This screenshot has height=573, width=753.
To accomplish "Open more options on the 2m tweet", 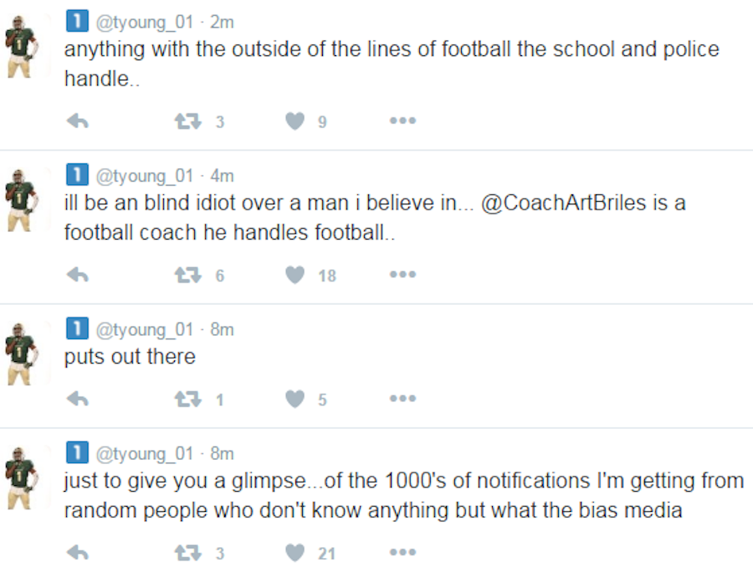I will [x=402, y=121].
